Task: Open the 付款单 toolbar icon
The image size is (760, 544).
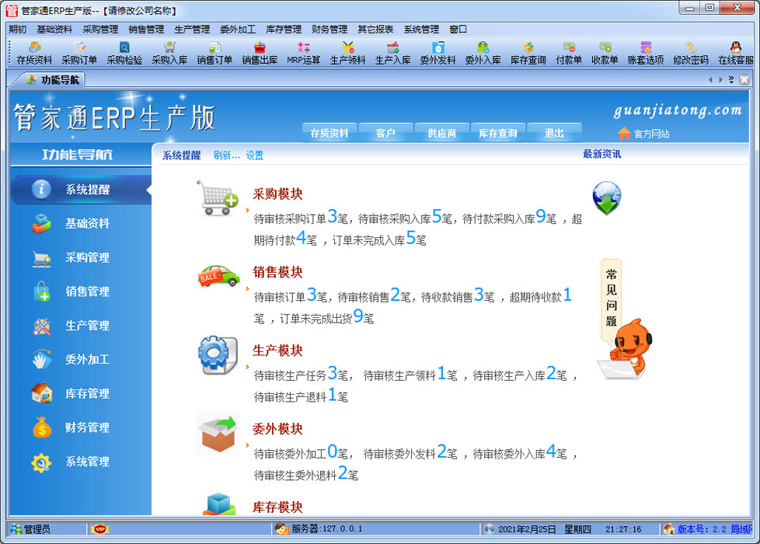Action: coord(569,53)
